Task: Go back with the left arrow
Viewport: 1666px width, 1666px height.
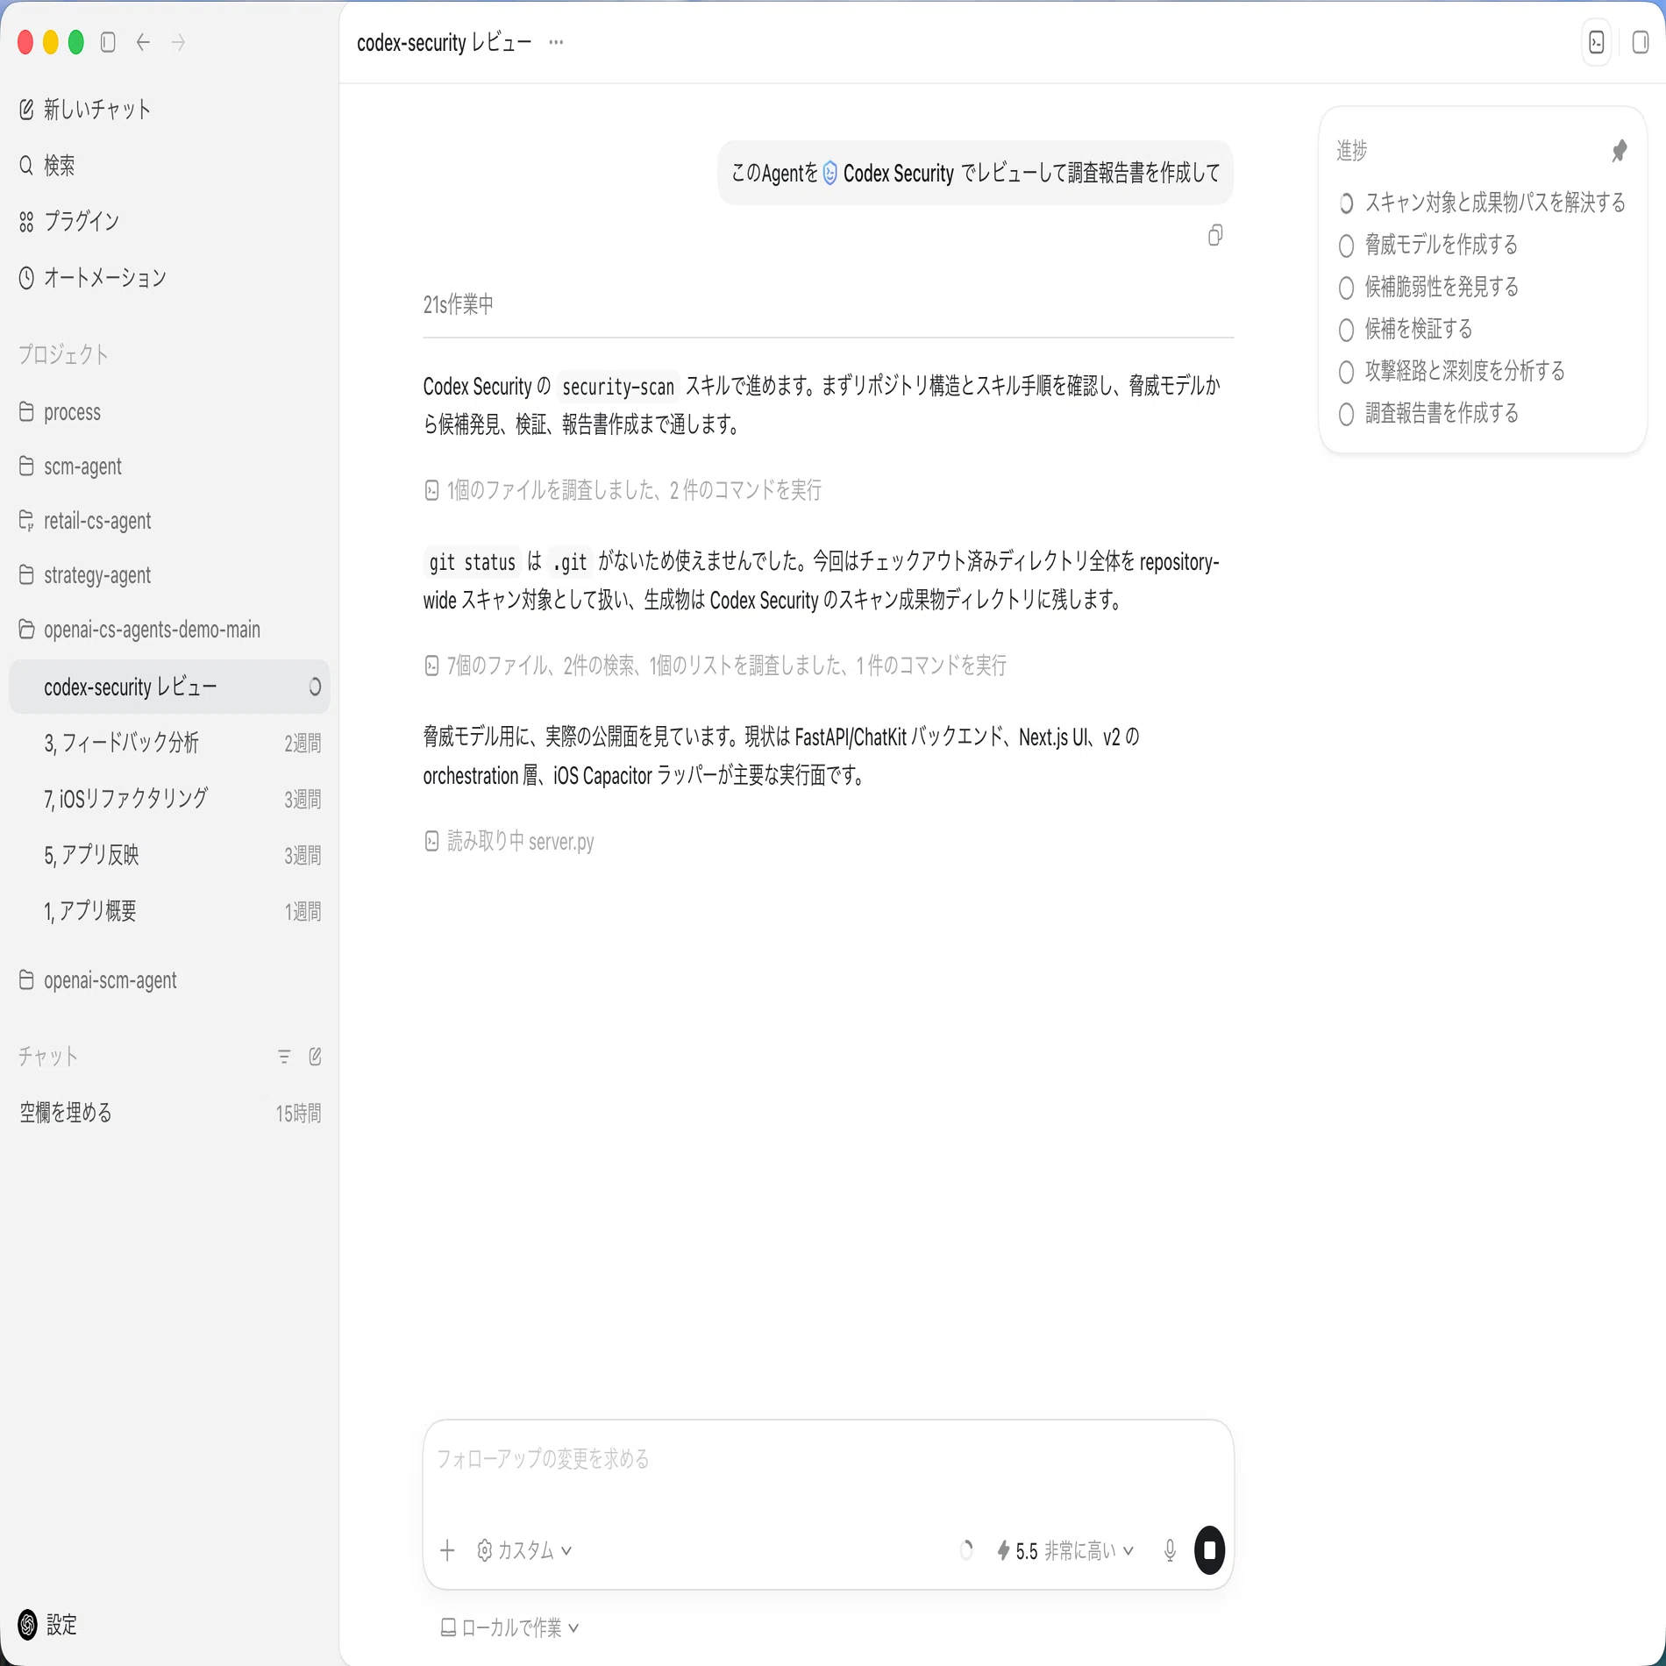Action: tap(144, 42)
